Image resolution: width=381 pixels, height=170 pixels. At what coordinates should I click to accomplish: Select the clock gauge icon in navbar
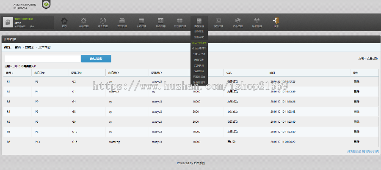102,22
